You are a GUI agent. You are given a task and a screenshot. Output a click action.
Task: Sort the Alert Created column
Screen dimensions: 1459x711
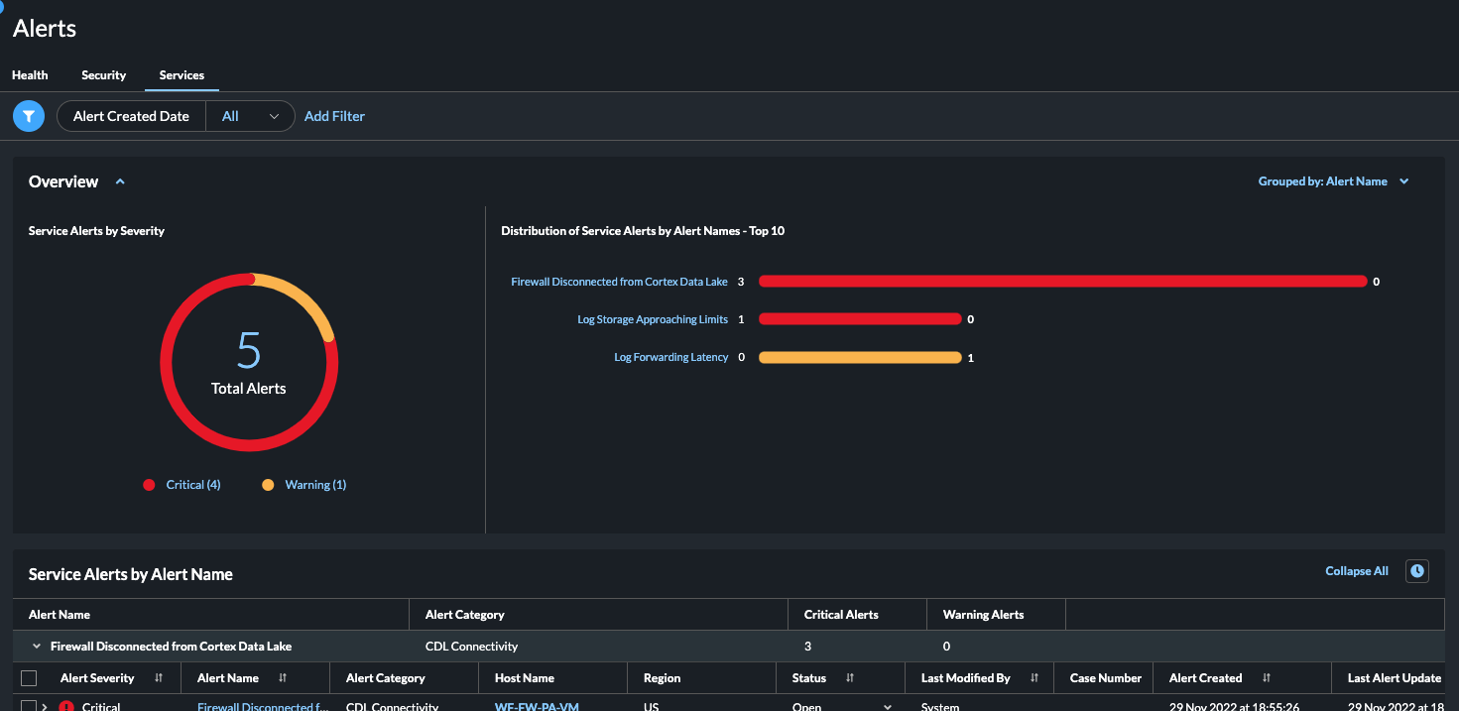click(1267, 678)
